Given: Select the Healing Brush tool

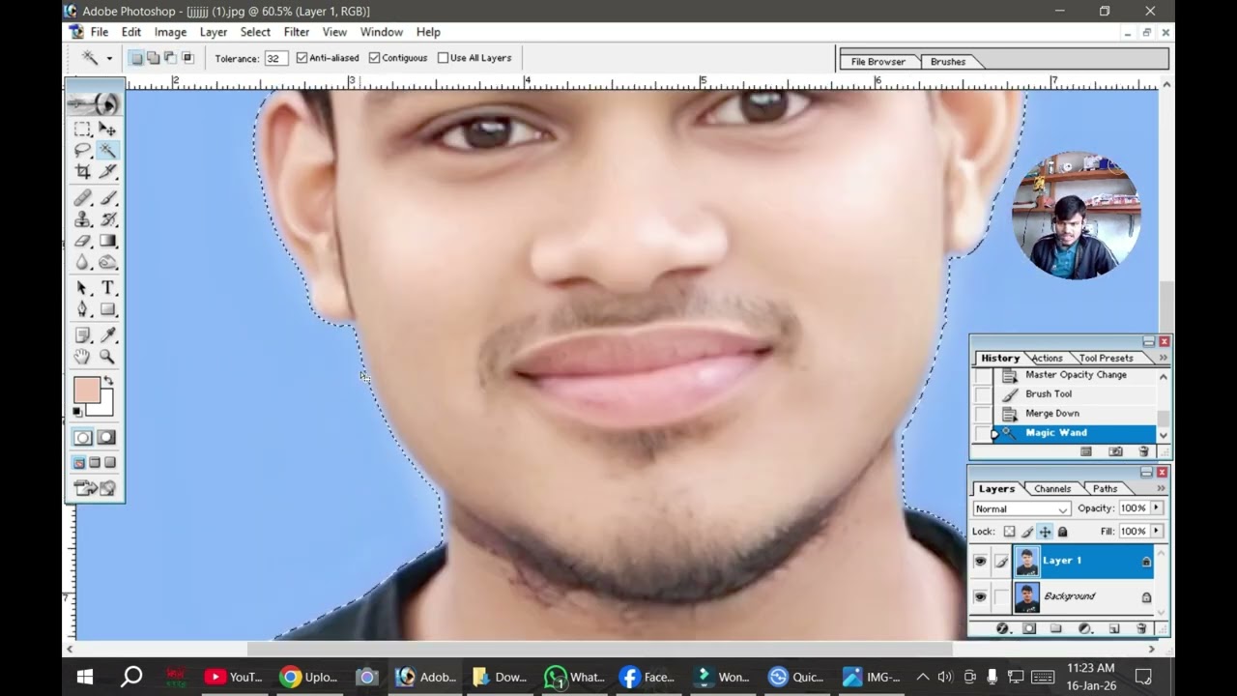Looking at the screenshot, I should click(83, 198).
